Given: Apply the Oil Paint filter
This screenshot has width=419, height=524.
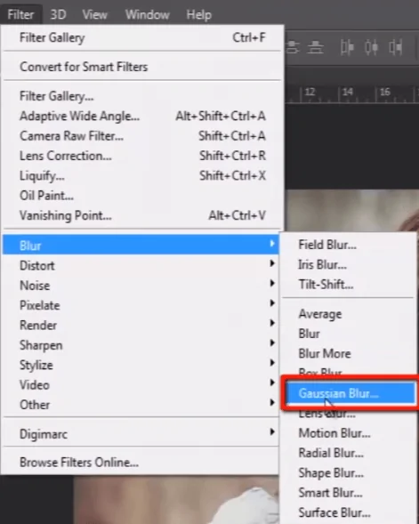Looking at the screenshot, I should coord(142,196).
